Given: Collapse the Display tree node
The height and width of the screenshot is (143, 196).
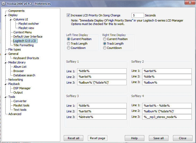Looking at the screenshot, I should (x=5, y=15).
